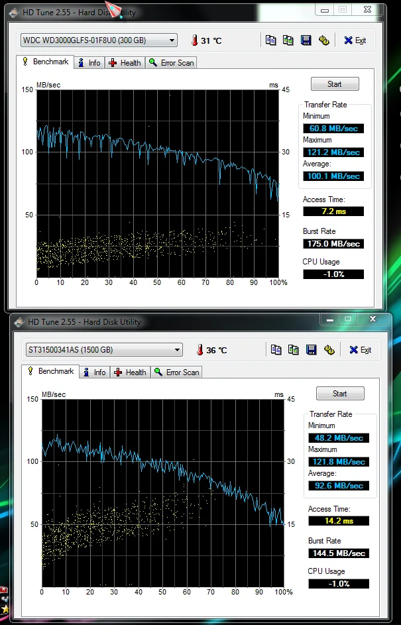Click Start button in ST31500341AS window

tap(340, 394)
